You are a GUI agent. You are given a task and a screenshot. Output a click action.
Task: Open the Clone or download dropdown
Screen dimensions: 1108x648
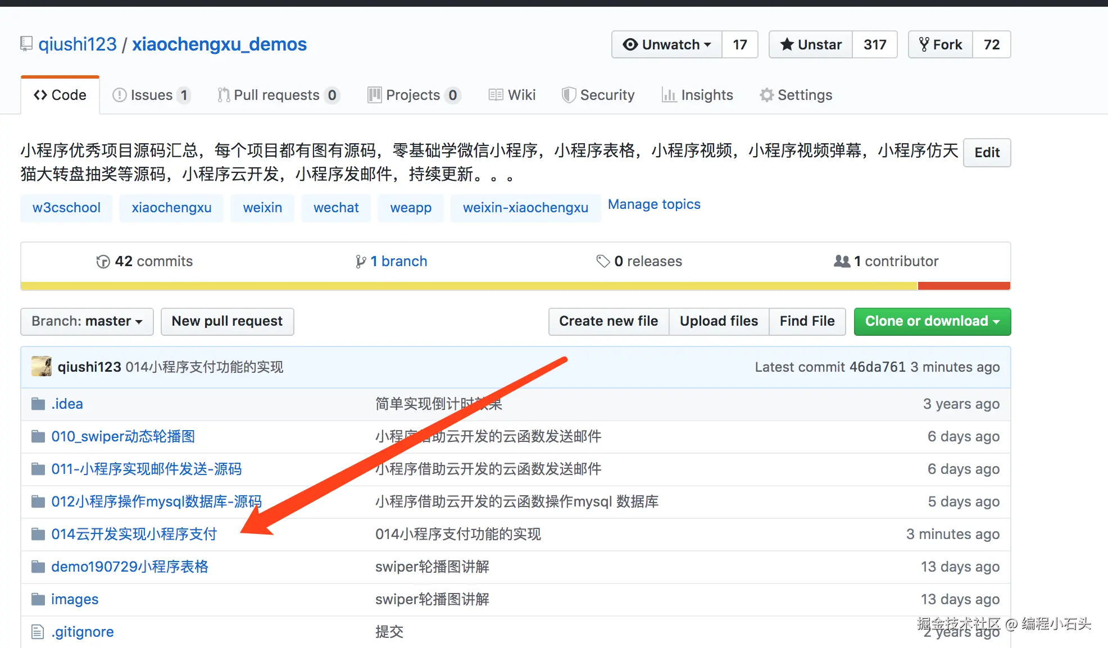[x=932, y=321]
